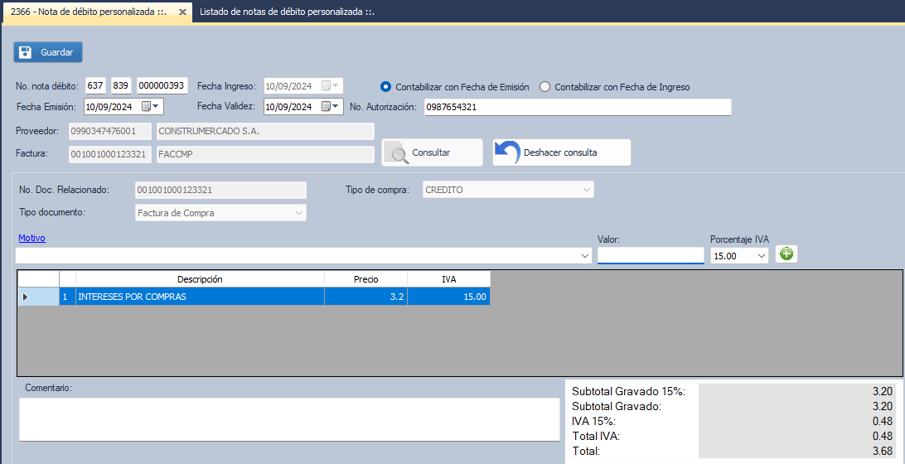
Task: Open the Fecha Validez calendar picker
Action: coord(331,106)
